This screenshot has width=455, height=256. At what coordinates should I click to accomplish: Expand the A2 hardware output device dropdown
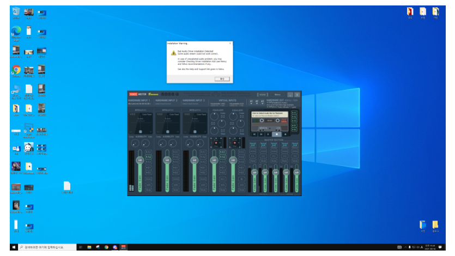point(257,102)
